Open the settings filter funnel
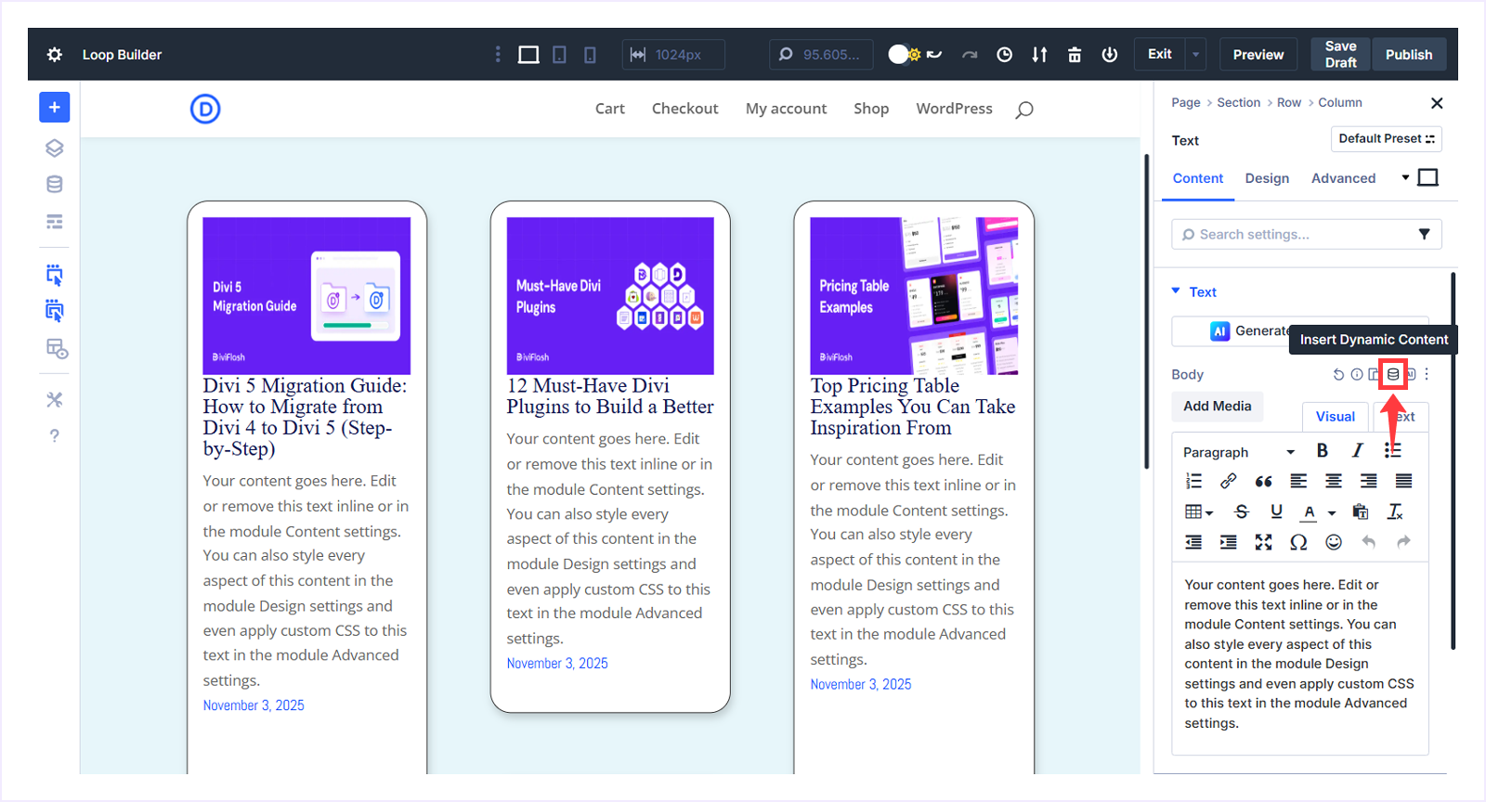 tap(1424, 235)
